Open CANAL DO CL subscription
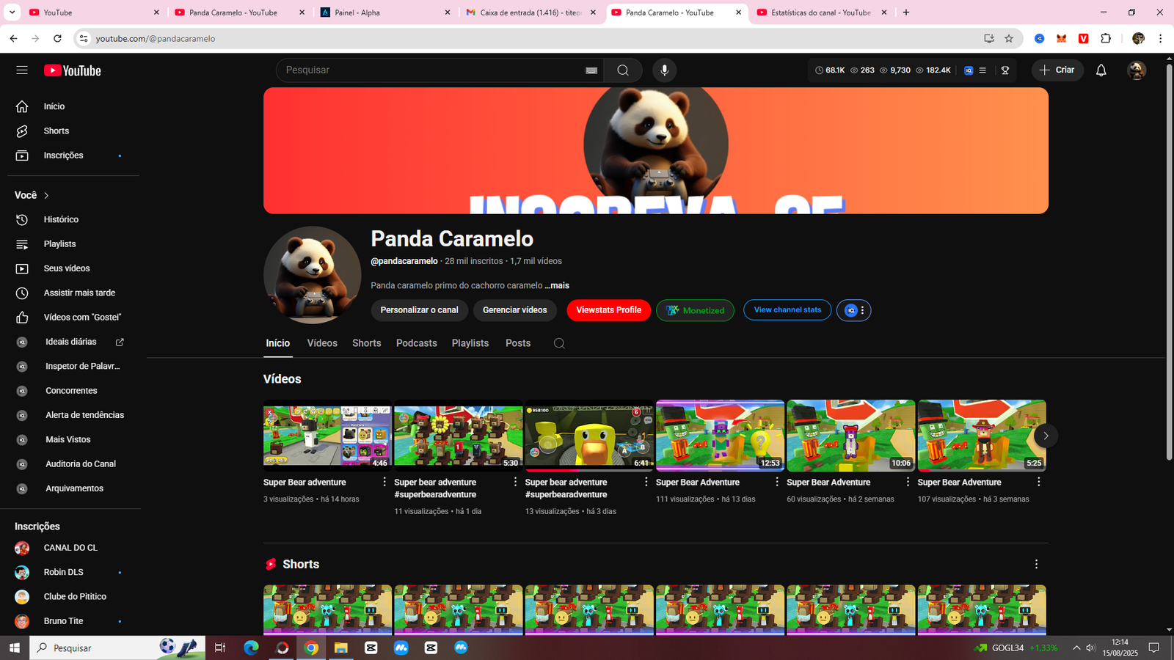 (x=70, y=548)
